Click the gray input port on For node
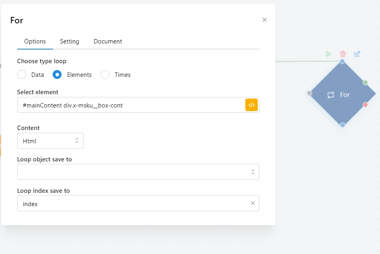Viewport: 380px width, 254px height. pyautogui.click(x=309, y=93)
